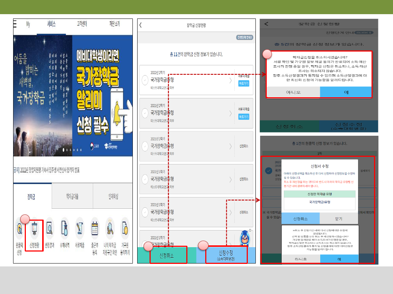Go back using the 장학금 신청현황 header arrow
The image size is (393, 294).
pyautogui.click(x=141, y=25)
